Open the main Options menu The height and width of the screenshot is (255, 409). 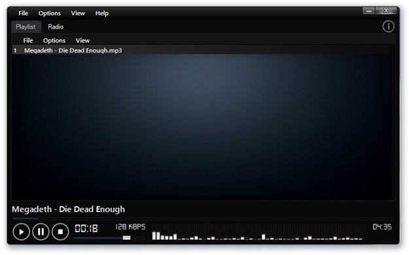point(49,13)
